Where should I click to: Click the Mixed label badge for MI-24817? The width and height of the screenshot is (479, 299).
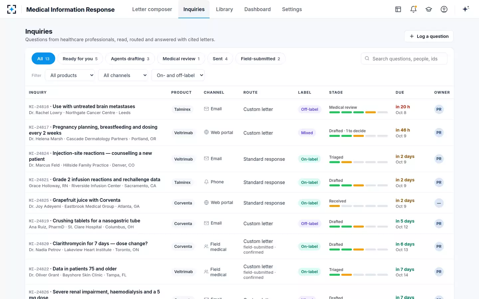307,133
